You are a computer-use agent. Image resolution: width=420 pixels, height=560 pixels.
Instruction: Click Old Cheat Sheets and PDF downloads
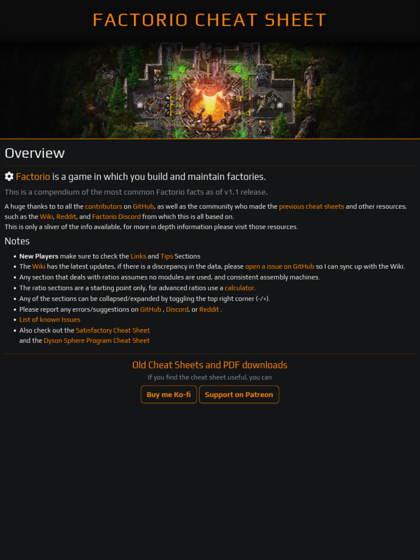[x=209, y=365]
